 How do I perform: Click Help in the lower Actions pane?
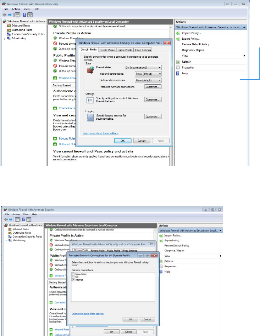[x=167, y=272]
